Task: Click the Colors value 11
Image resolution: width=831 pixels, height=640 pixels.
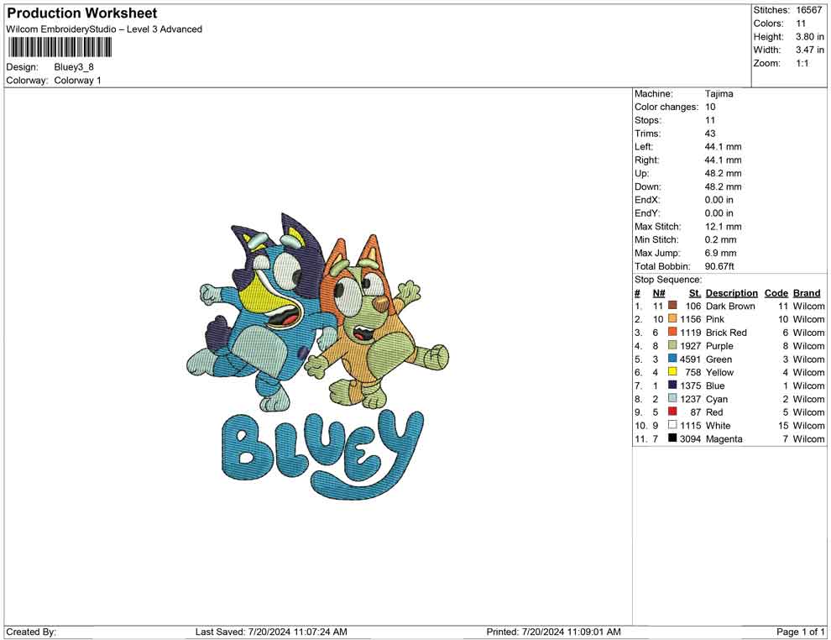Action: click(801, 24)
